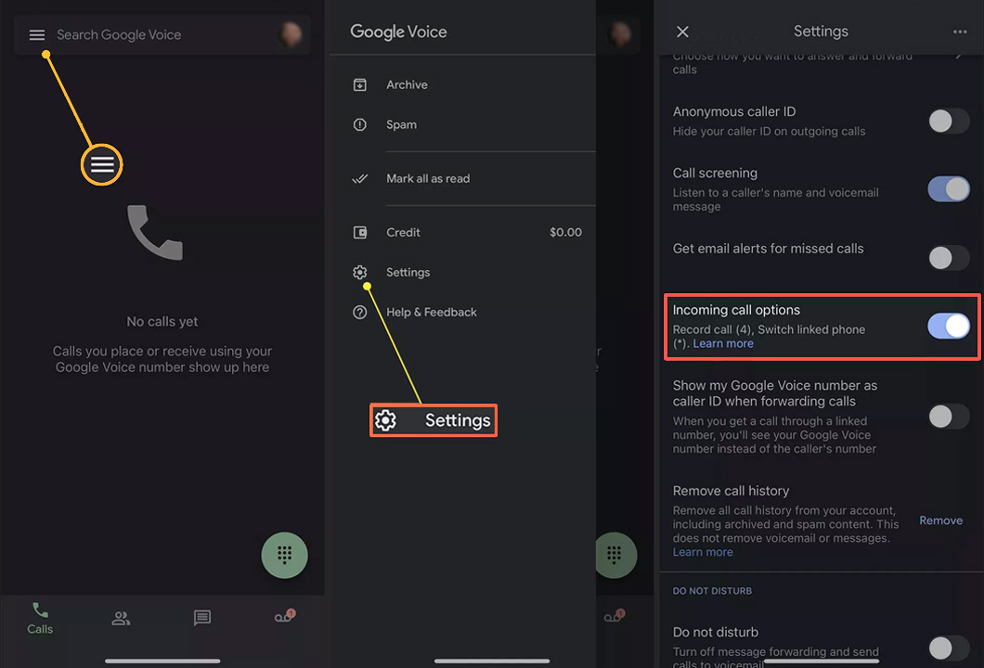Click the Remove call history button
The image size is (984, 668).
coord(940,520)
